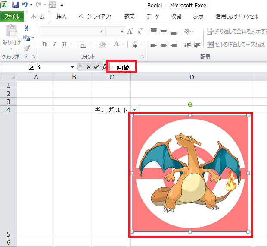The image size is (267, 247).
Task: Open the Font Color dropdown arrow
Action: 123,44
